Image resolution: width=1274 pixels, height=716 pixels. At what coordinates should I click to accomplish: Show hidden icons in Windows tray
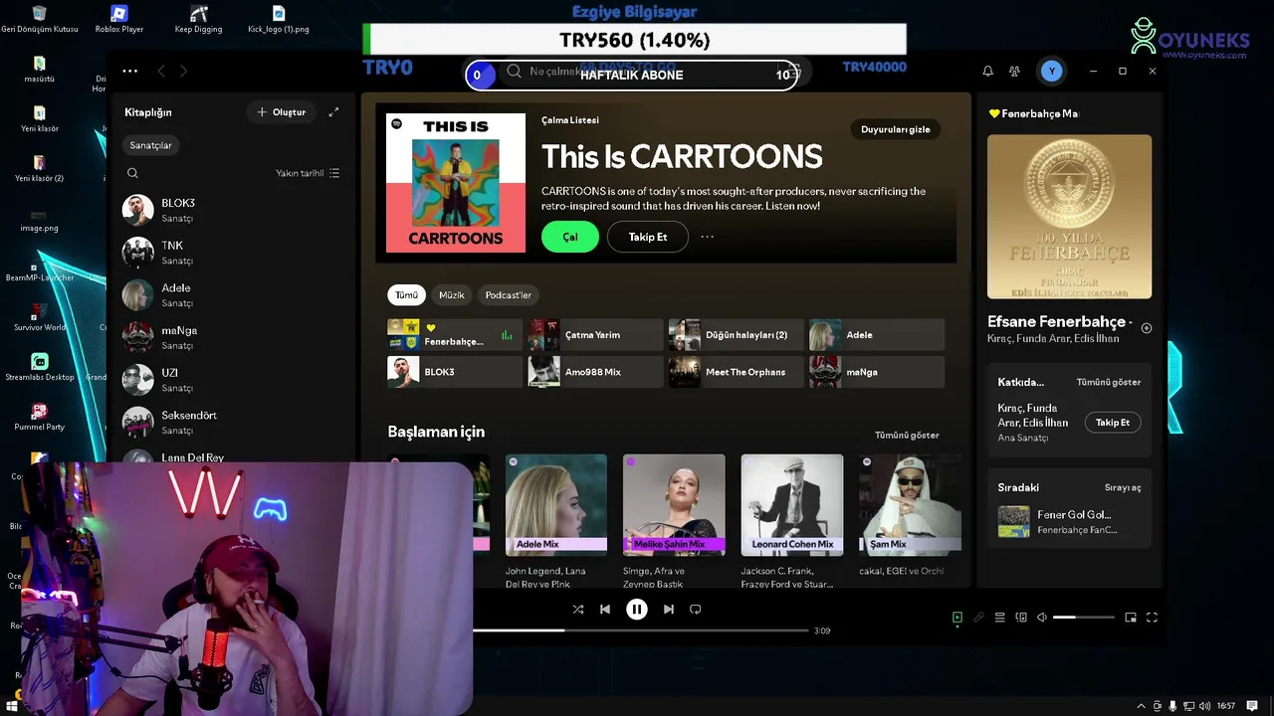coord(1141,706)
